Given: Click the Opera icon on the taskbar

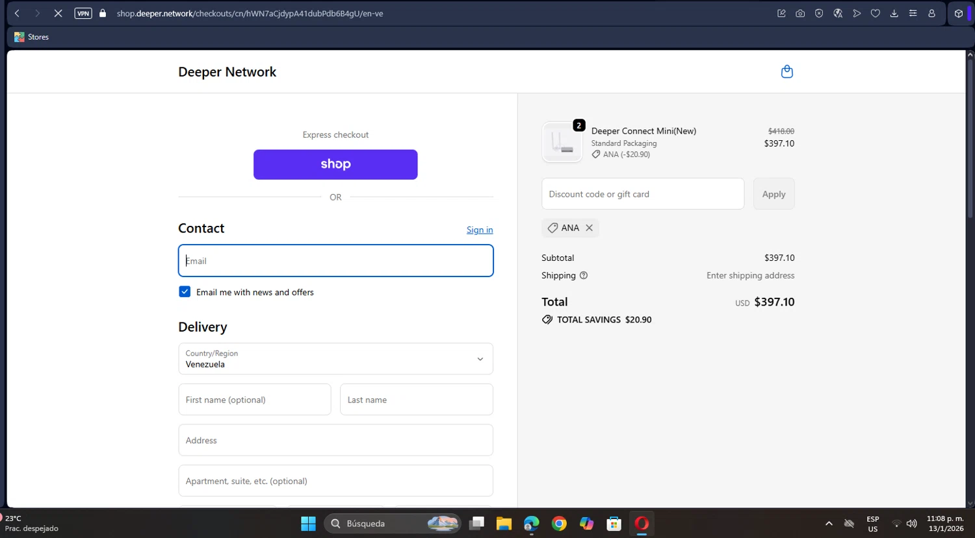Looking at the screenshot, I should pyautogui.click(x=642, y=523).
